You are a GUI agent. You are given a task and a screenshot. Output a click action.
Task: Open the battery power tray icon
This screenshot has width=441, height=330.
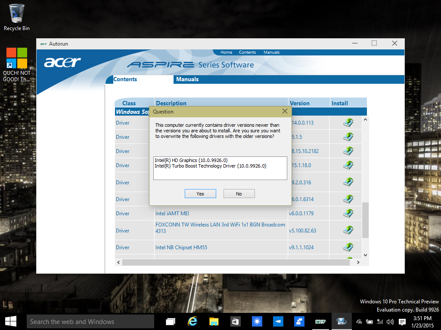369,322
